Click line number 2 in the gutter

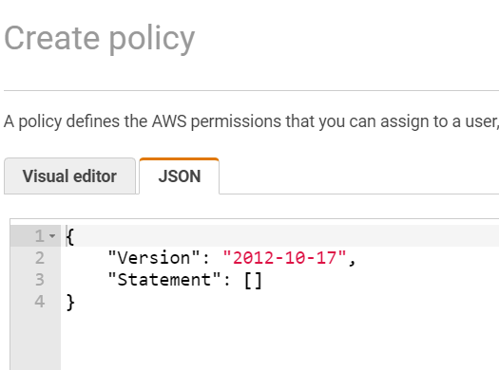[40, 257]
